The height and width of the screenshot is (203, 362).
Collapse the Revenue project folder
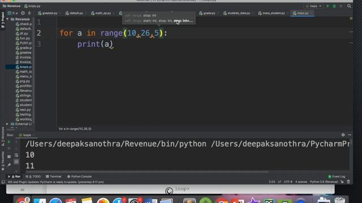pos(7,19)
